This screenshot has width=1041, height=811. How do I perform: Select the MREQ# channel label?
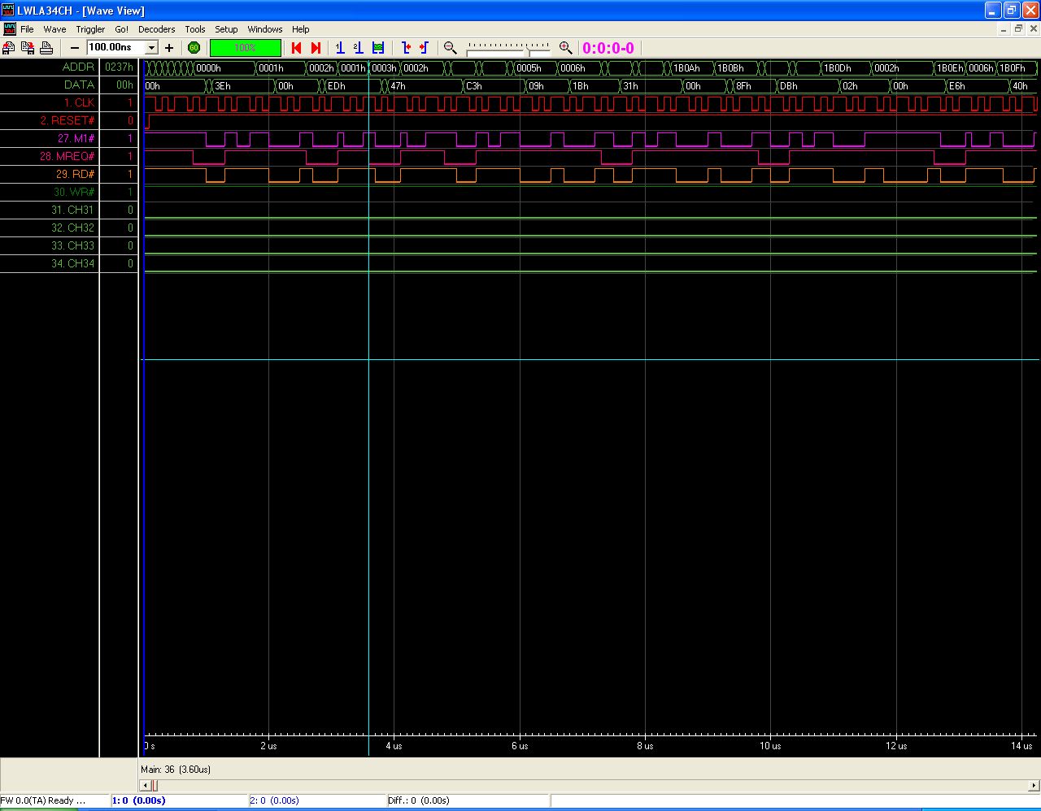click(68, 156)
